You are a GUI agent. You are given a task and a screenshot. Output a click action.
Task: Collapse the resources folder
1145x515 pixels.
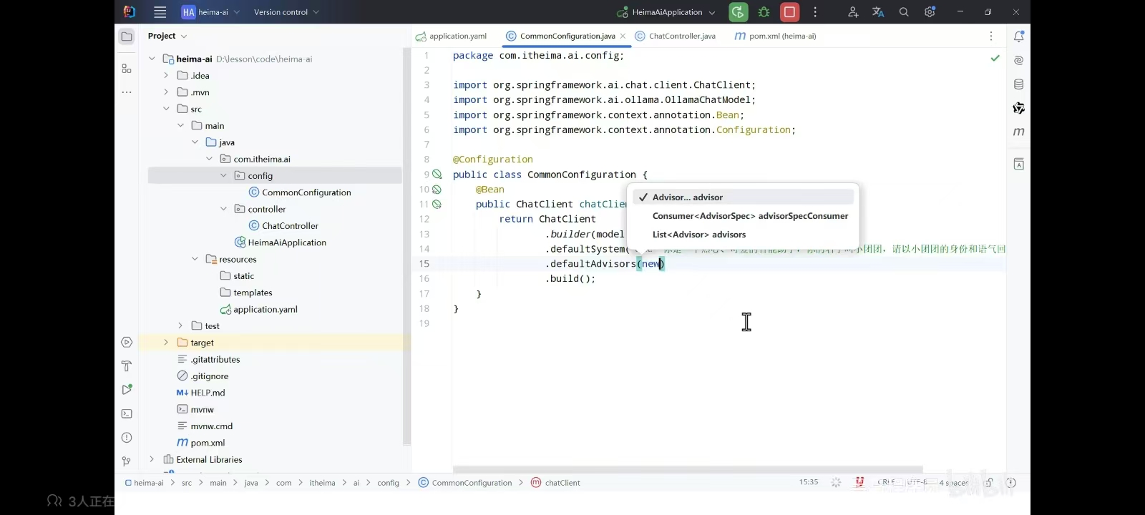click(x=195, y=259)
